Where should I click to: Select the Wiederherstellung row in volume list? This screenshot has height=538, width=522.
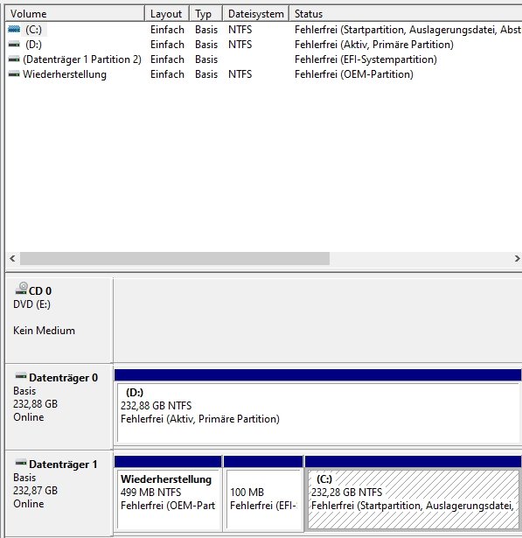pyautogui.click(x=263, y=74)
